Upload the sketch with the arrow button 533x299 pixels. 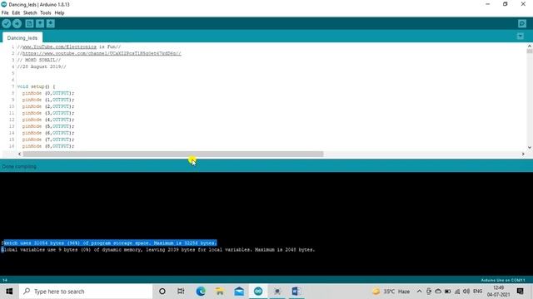pyautogui.click(x=17, y=23)
